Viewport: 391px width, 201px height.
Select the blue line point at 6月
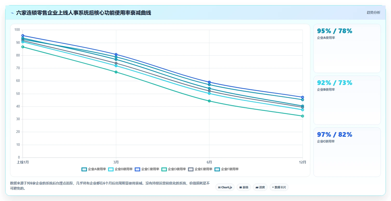coord(209,82)
